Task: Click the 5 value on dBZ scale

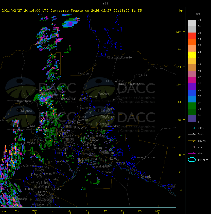Action: [199, 121]
